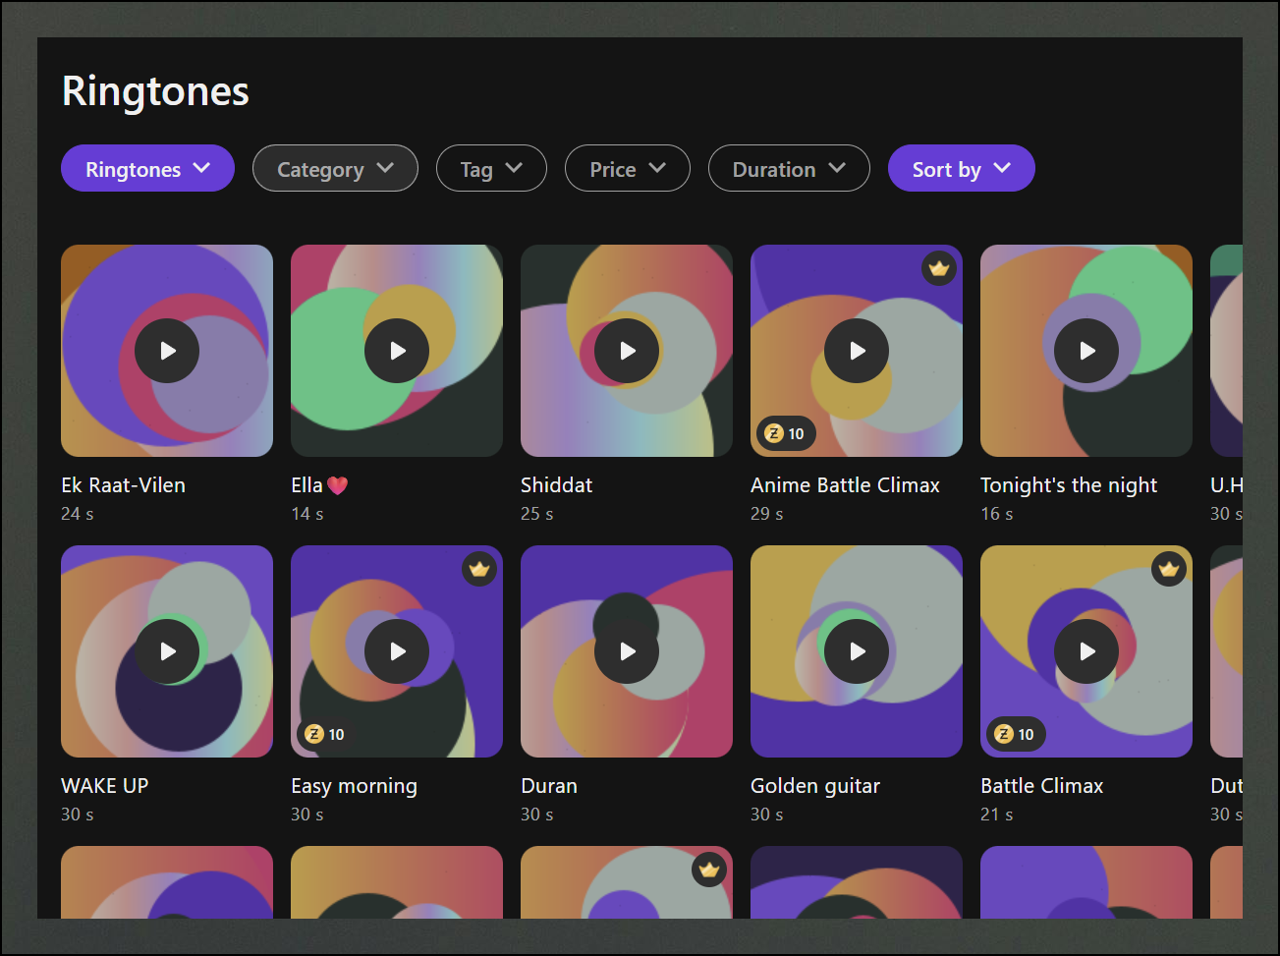Click the 10 coin price on Anime Battle Climax
This screenshot has height=956, width=1280.
click(x=786, y=433)
